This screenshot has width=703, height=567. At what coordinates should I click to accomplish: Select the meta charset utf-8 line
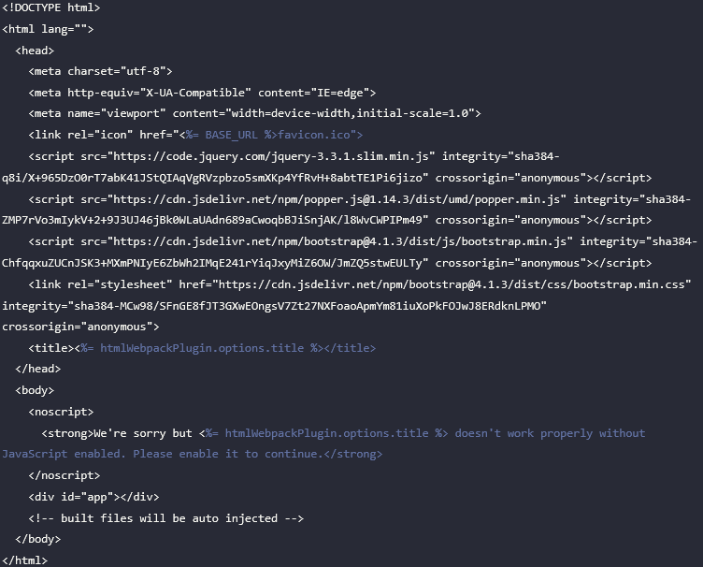100,71
